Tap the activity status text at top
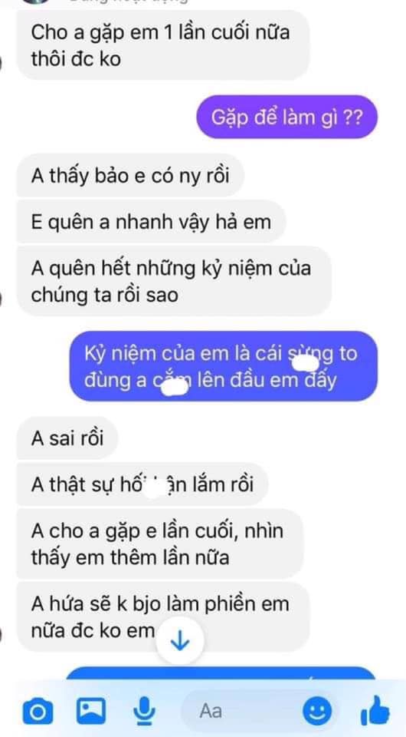The image size is (406, 737). click(128, 2)
